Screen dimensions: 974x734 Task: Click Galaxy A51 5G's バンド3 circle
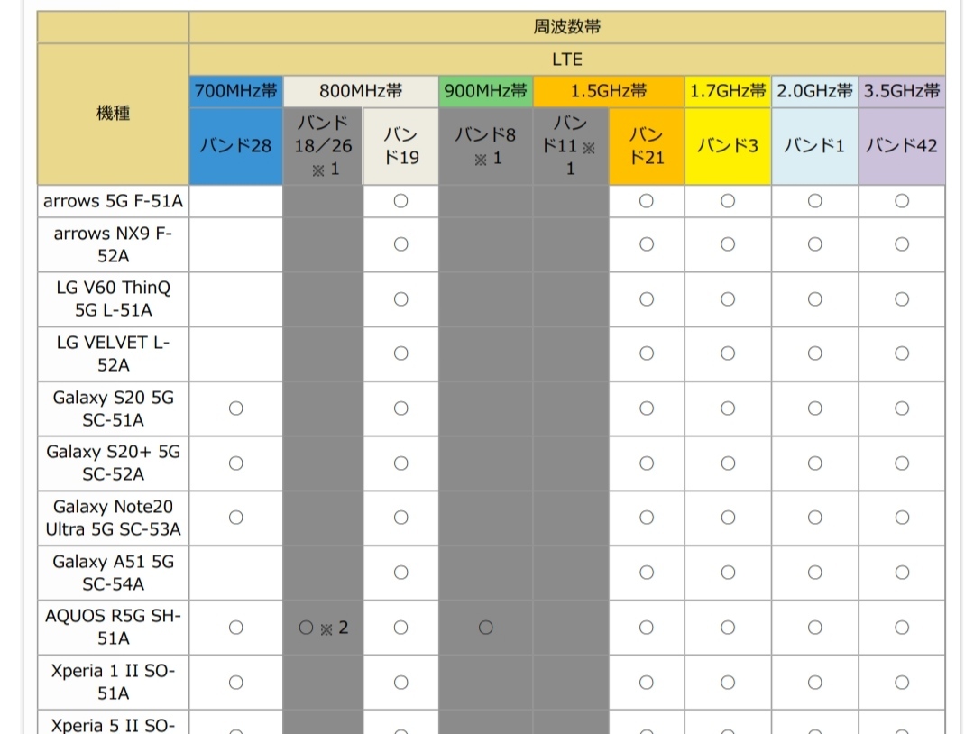click(728, 573)
